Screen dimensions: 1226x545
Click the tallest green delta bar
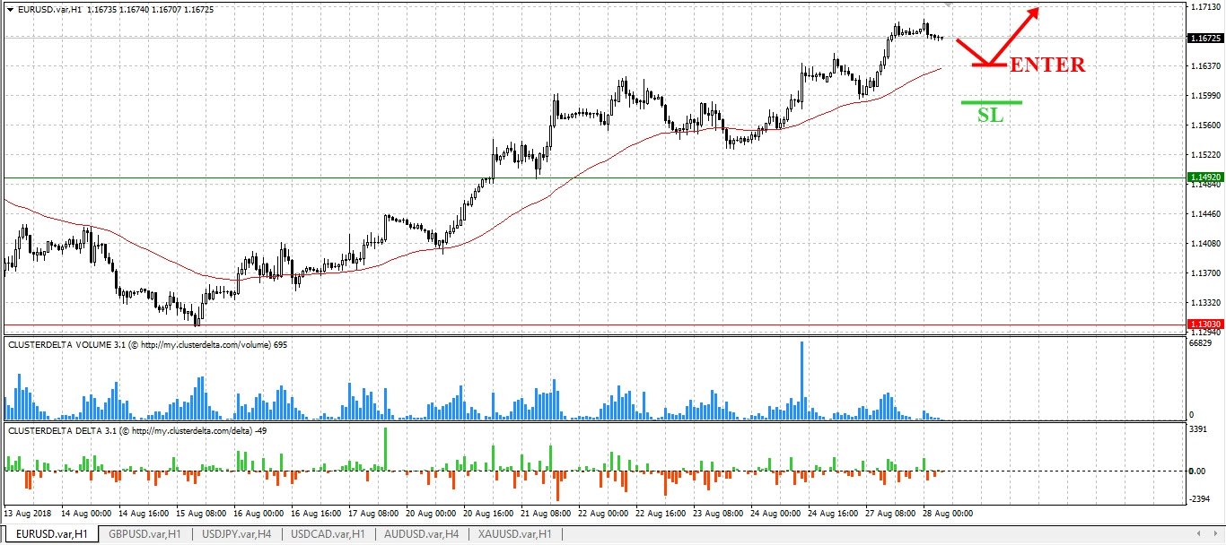385,449
